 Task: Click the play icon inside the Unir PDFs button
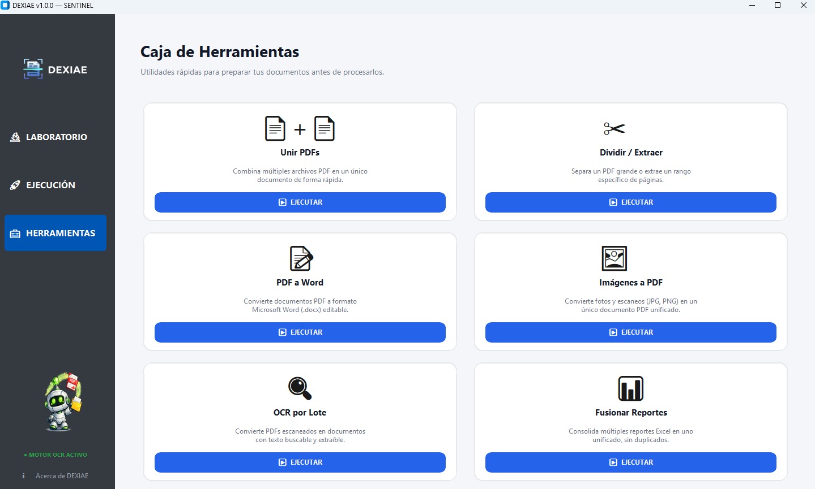click(x=282, y=202)
